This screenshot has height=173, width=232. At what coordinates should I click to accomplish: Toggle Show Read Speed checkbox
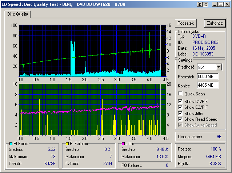180,119
